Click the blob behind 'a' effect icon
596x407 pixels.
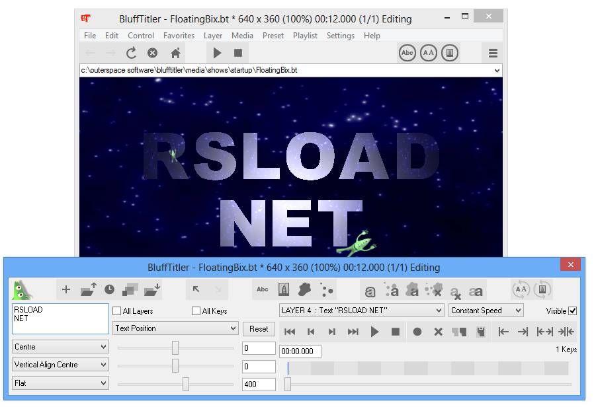(412, 291)
